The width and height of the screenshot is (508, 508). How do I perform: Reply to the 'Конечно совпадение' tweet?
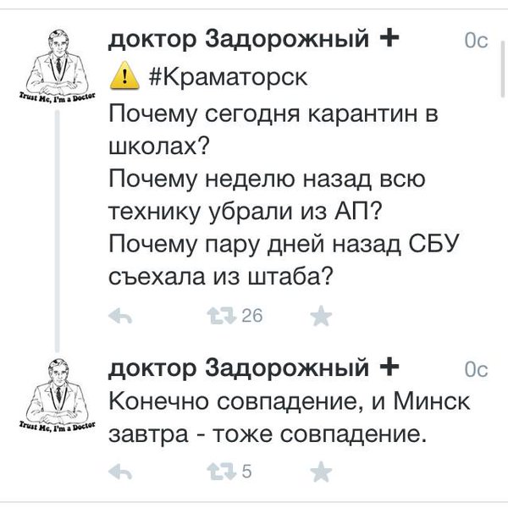coord(120,472)
